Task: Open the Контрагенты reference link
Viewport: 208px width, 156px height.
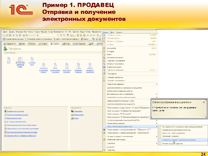Action: 78,111
